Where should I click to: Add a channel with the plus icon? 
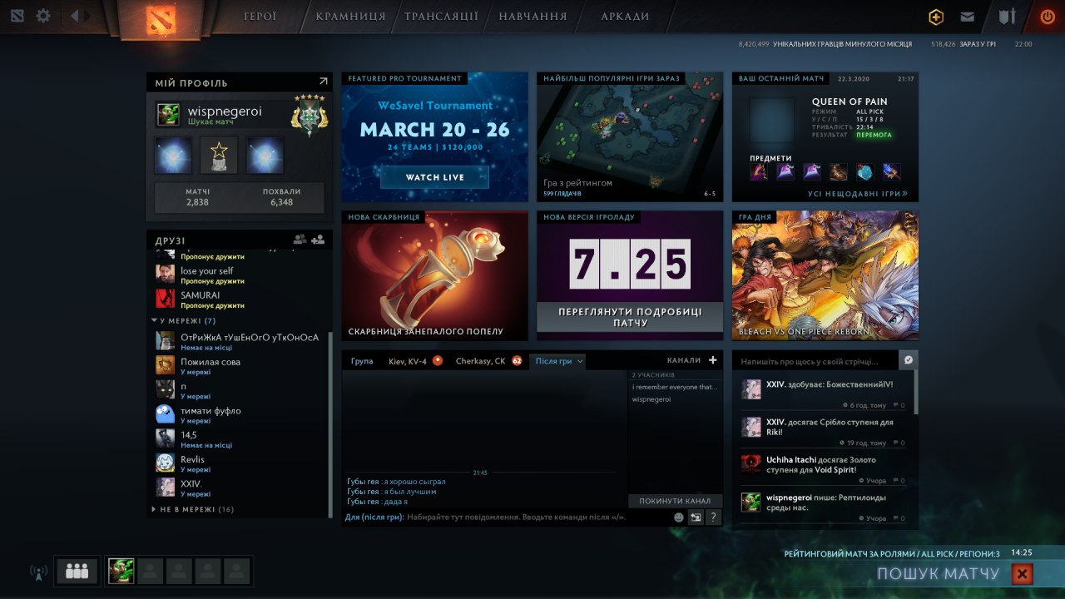click(x=712, y=360)
